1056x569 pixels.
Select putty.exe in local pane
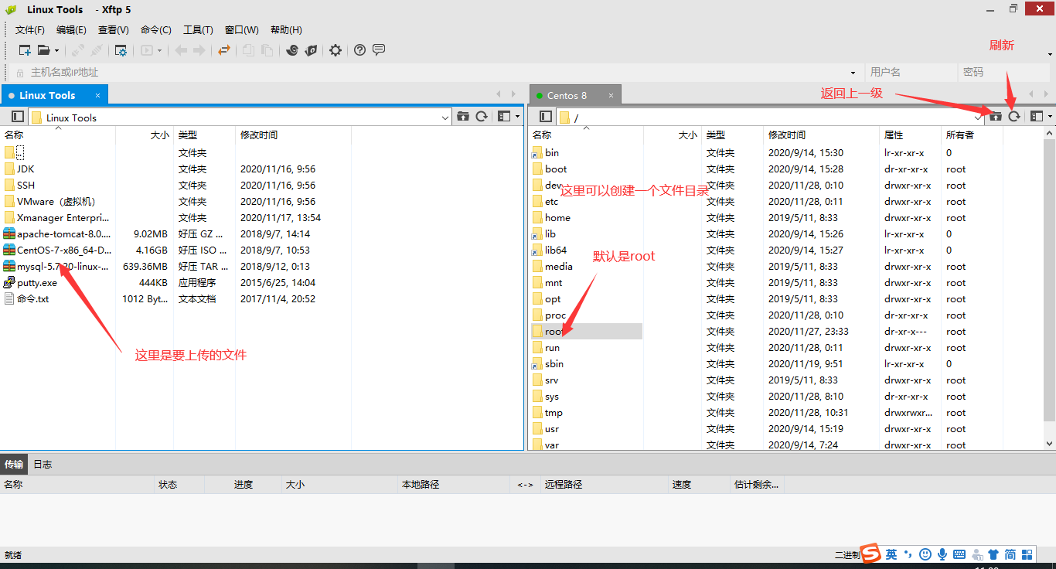point(36,282)
